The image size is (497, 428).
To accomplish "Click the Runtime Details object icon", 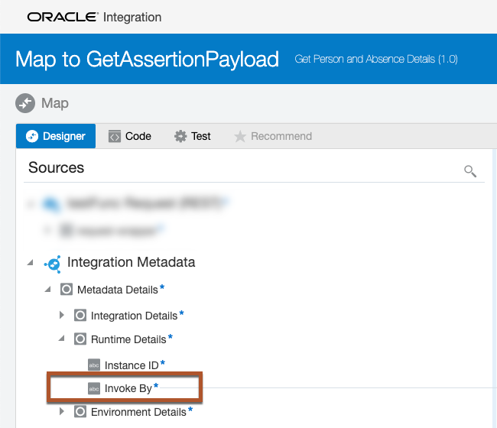I will point(80,339).
